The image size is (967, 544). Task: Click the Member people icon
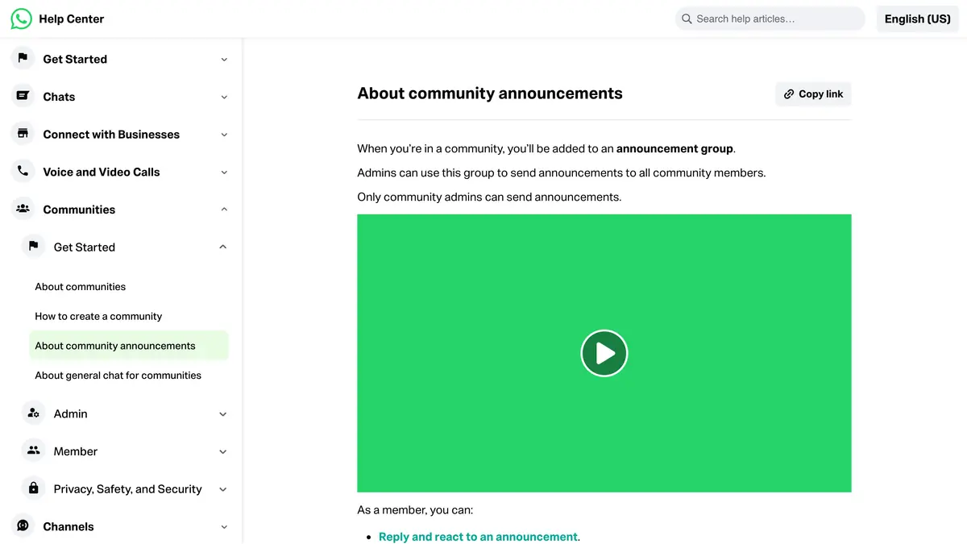pos(33,451)
